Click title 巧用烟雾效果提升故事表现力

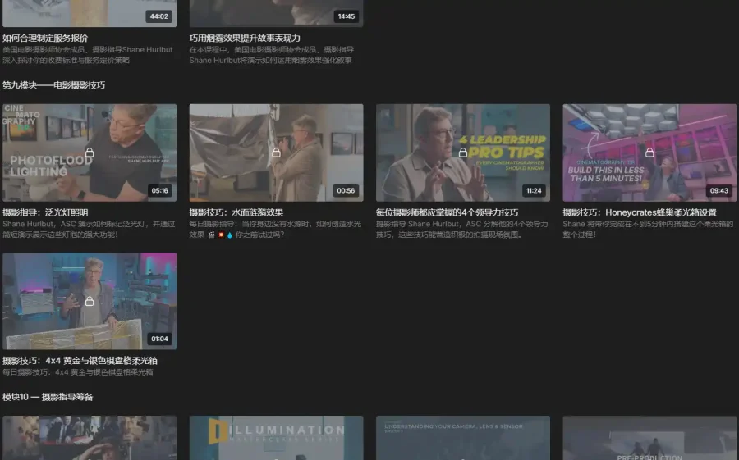[x=245, y=39]
